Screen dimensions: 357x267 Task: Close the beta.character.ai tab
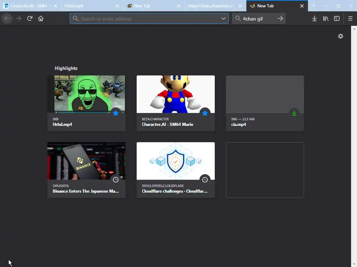(x=240, y=6)
